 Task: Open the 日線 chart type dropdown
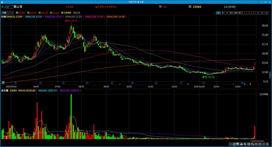click(7, 12)
